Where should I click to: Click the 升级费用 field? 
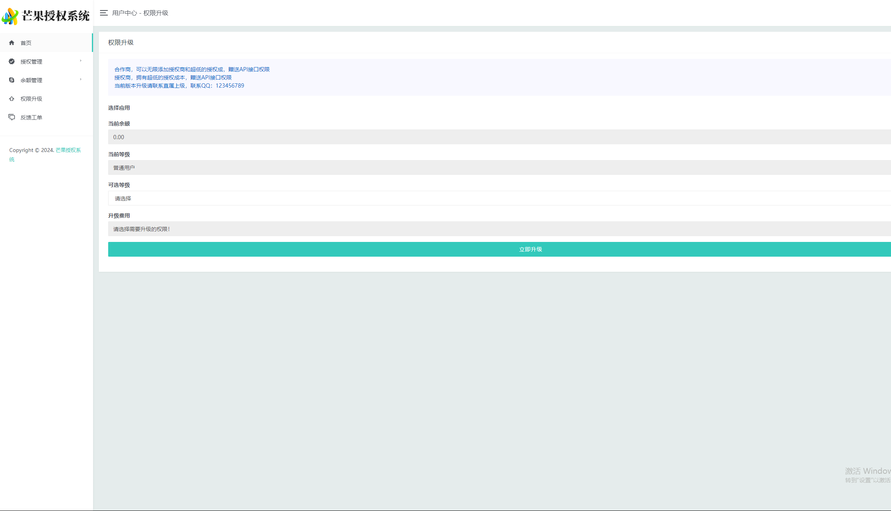(x=499, y=229)
